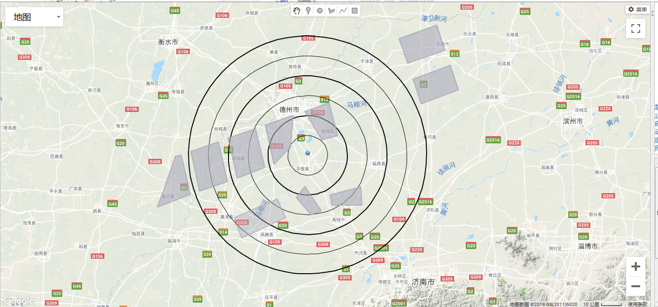658x307 pixels.
Task: Click the 10 公里 scale control
Action: pos(602,304)
